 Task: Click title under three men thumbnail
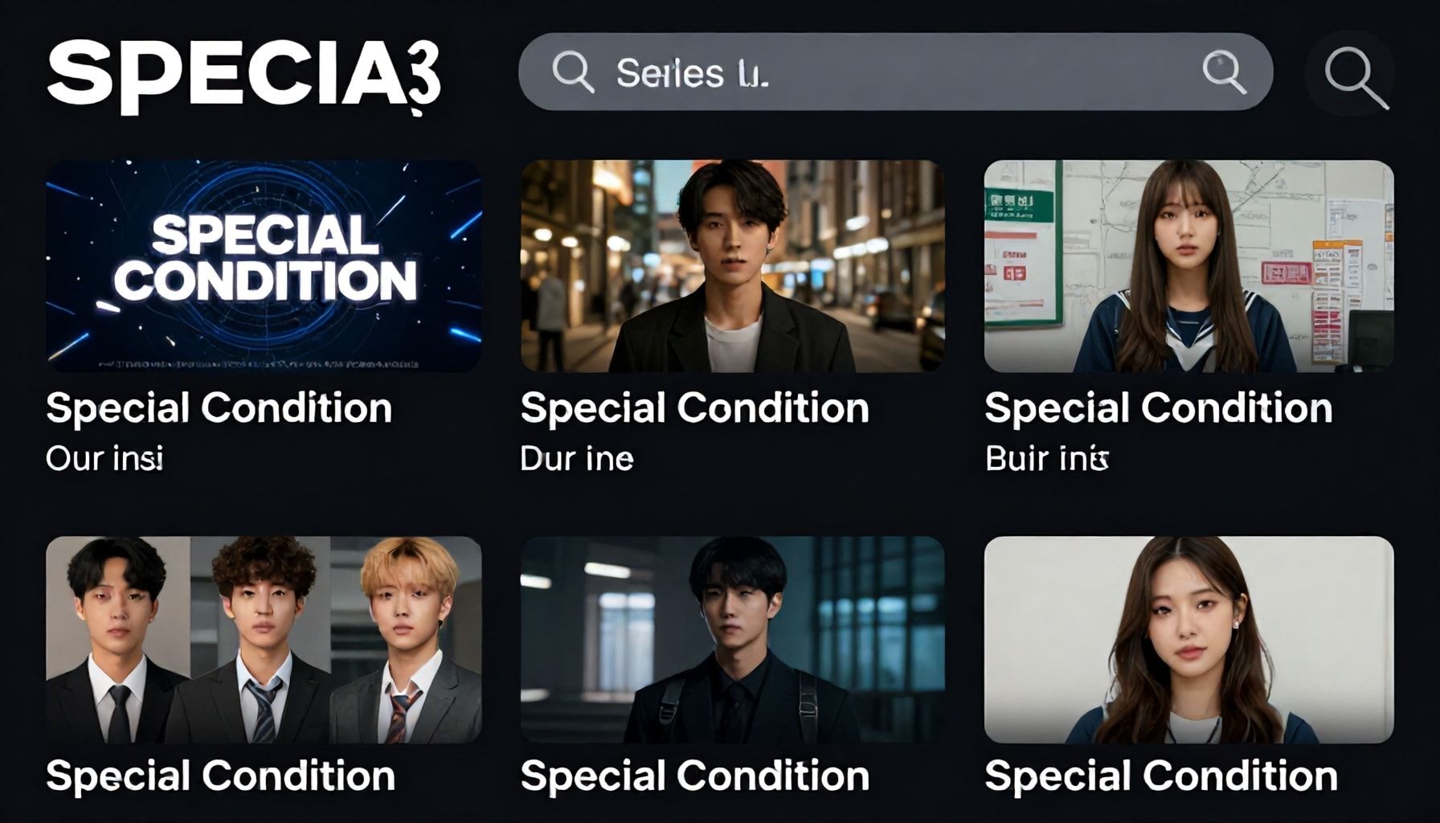click(220, 776)
